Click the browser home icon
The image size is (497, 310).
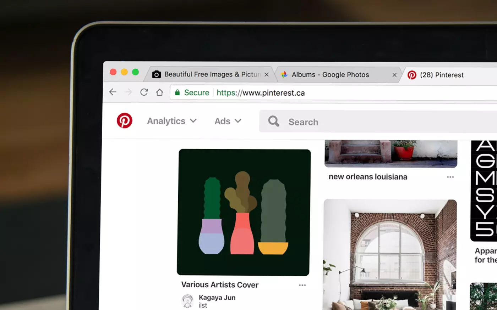pyautogui.click(x=160, y=92)
